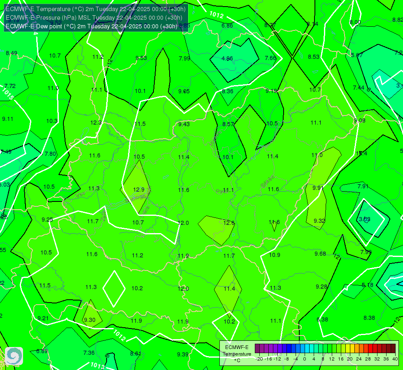Click the 6.86 temperature value

click(x=227, y=25)
